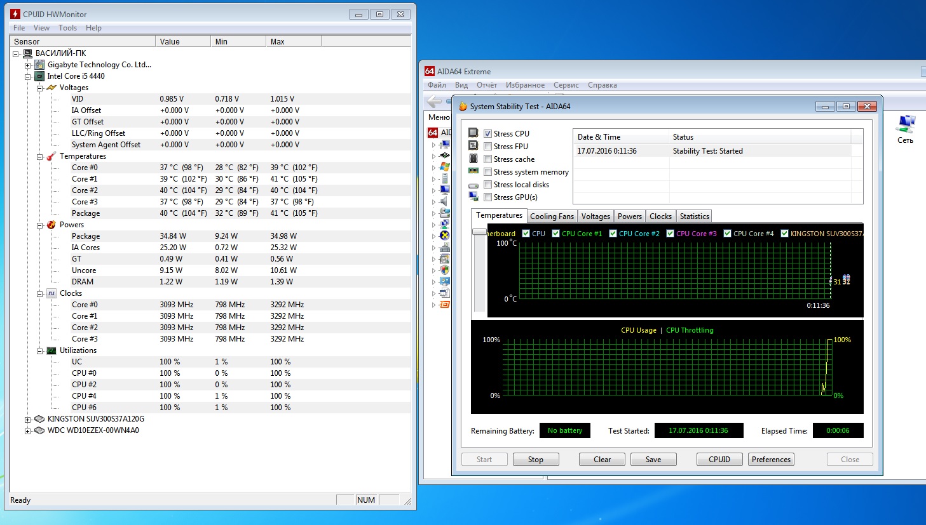Image resolution: width=926 pixels, height=525 pixels.
Task: Click the Value column header in HWMonitor
Action: [183, 42]
